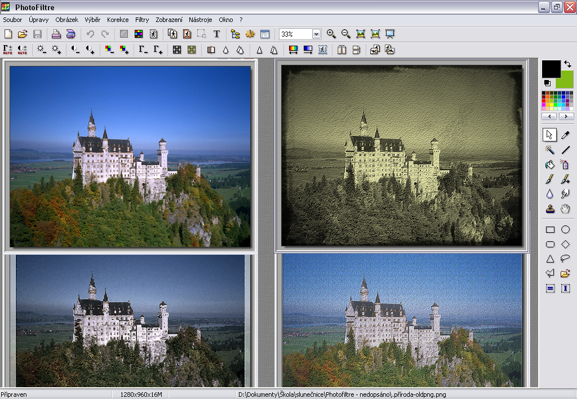Select the Ellipse selection shape
Image resolution: width=577 pixels, height=399 pixels.
pyautogui.click(x=565, y=229)
